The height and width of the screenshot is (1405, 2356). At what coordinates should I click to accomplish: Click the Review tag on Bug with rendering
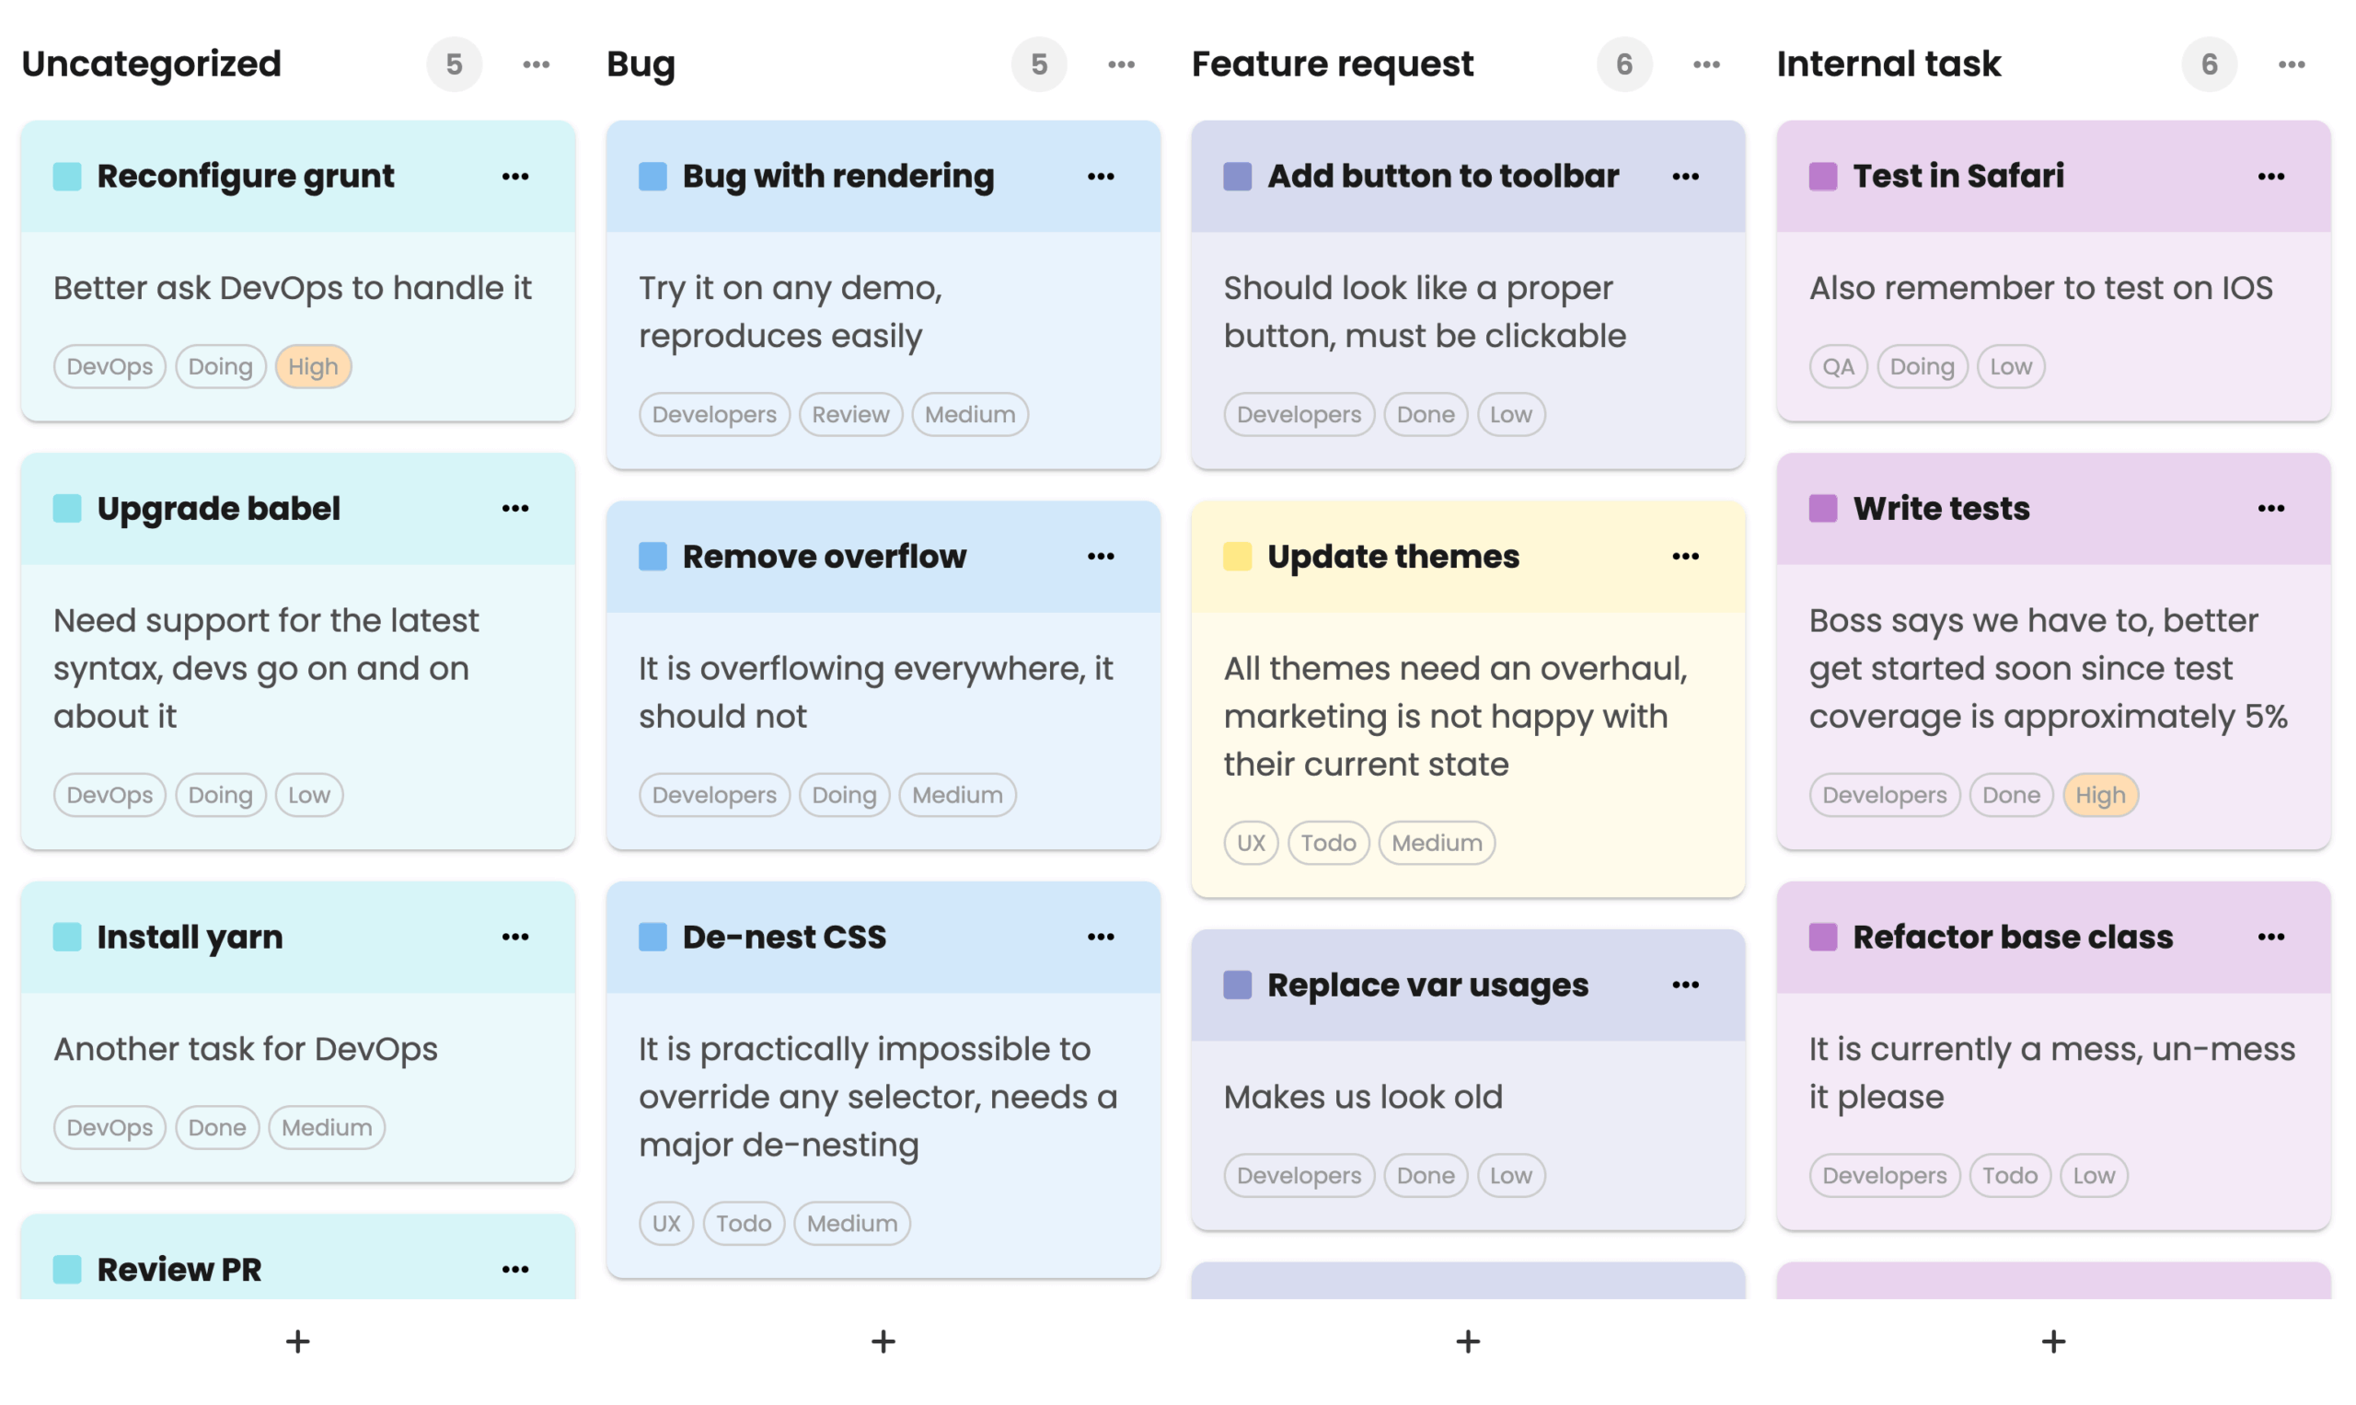850,415
